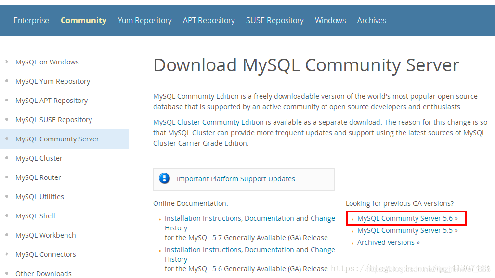495x278 pixels.
Task: Open MySQL Community Server 5.6 link
Action: coord(407,218)
